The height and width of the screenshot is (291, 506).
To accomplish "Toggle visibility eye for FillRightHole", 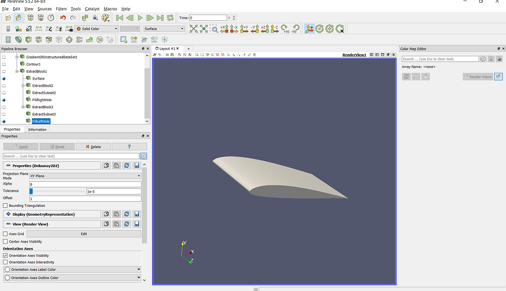I will (4, 100).
